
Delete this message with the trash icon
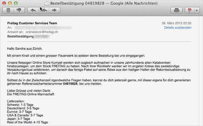[8, 10]
